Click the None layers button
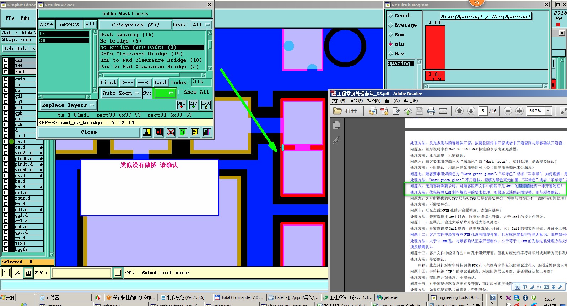 coord(47,24)
